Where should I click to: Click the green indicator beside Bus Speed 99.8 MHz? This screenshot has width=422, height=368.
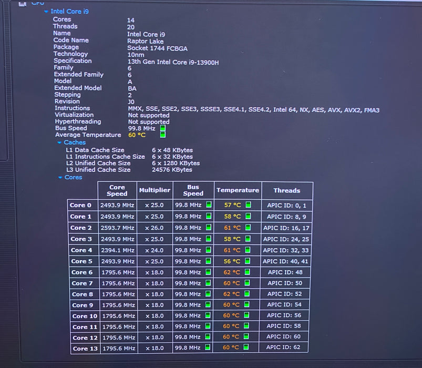pyautogui.click(x=163, y=128)
